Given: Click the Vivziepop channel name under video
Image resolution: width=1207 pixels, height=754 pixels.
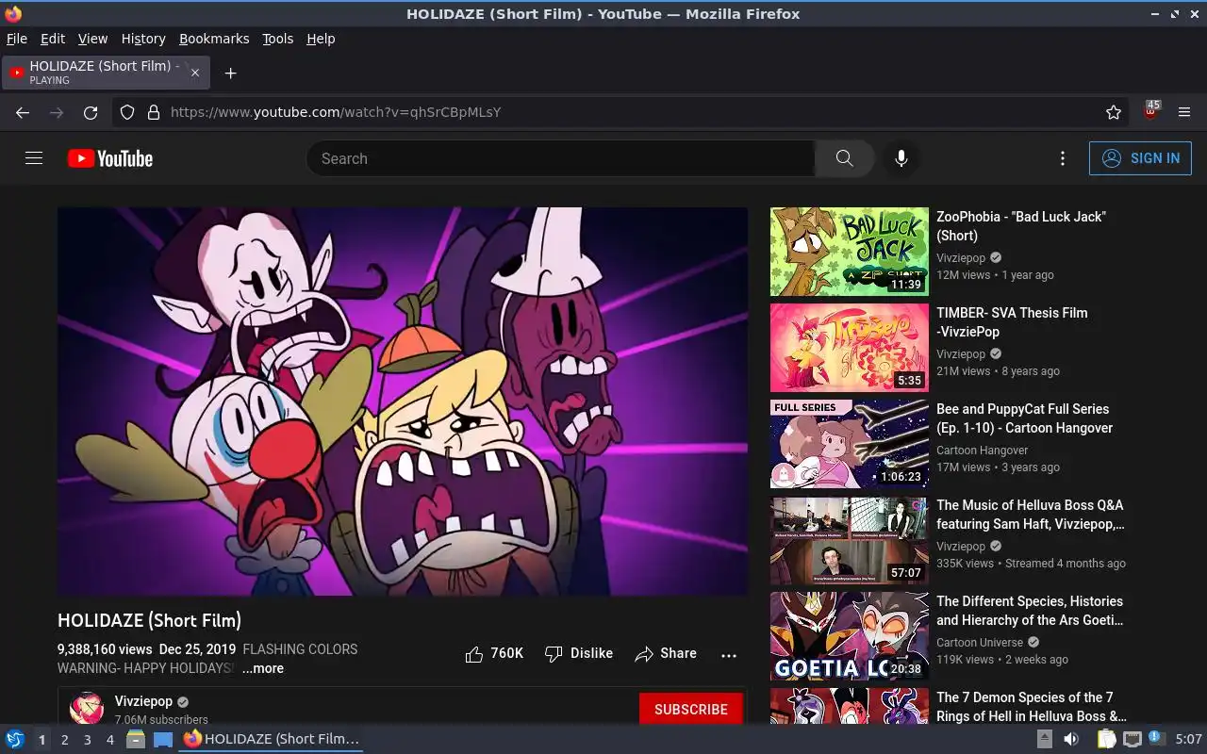Looking at the screenshot, I should (x=143, y=701).
